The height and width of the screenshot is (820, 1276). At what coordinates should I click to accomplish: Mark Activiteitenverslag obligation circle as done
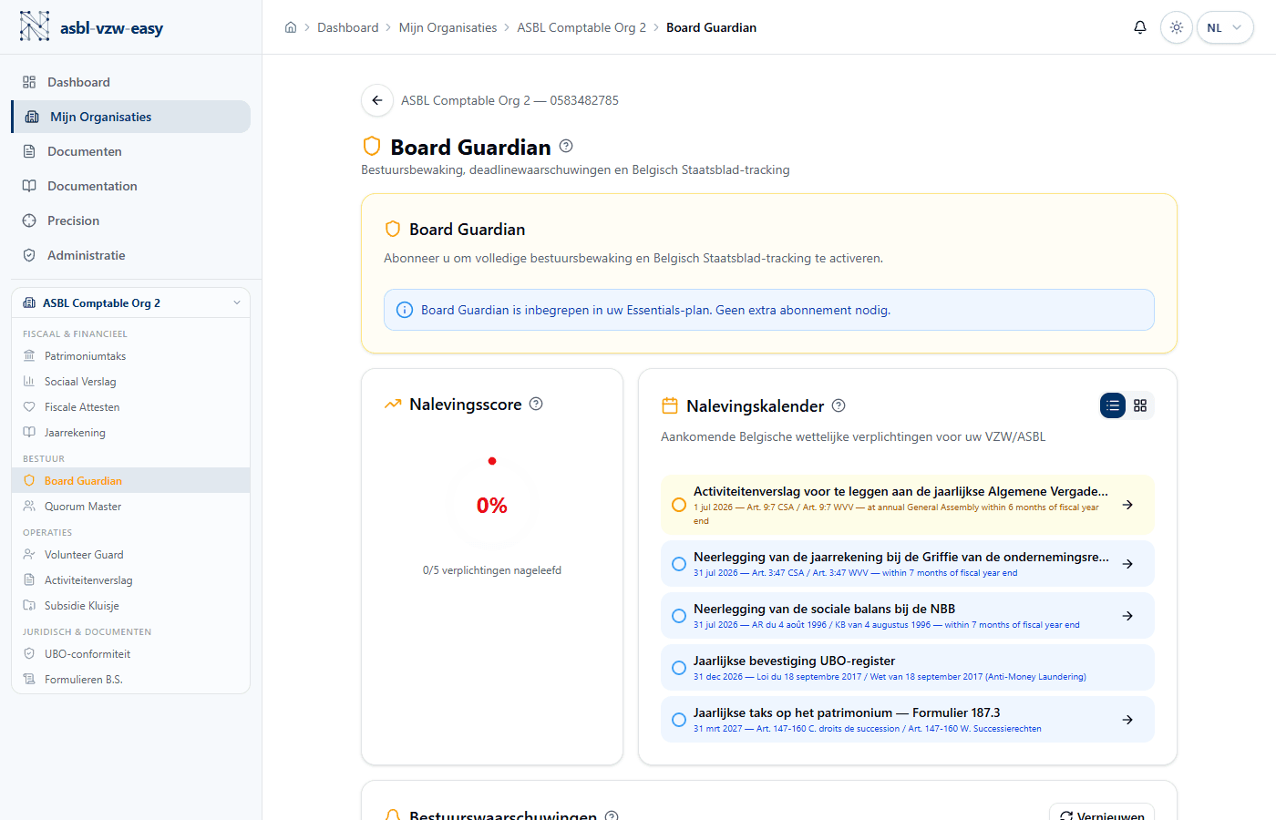pyautogui.click(x=679, y=505)
